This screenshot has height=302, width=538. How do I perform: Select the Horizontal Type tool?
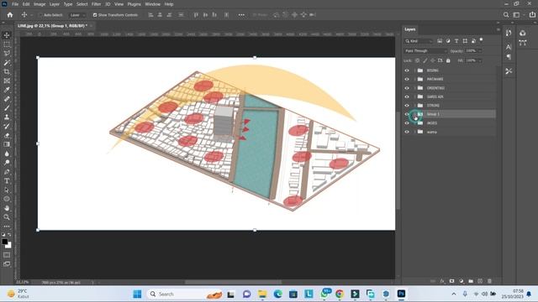point(7,181)
